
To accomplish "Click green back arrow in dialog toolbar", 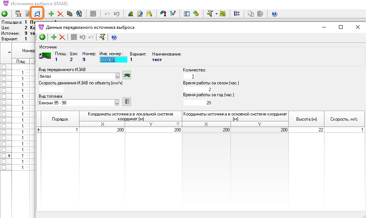I will [42, 37].
